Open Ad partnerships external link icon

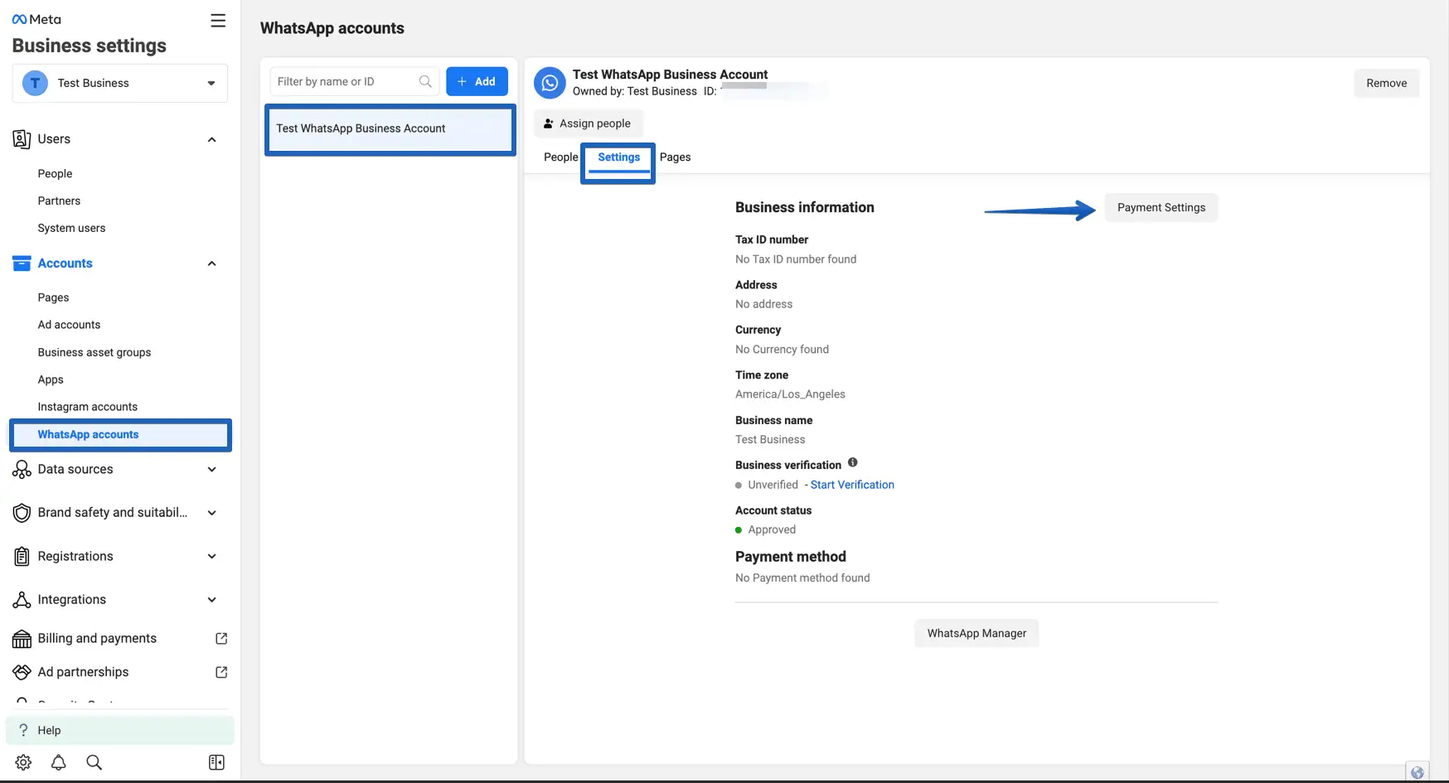[x=221, y=672]
